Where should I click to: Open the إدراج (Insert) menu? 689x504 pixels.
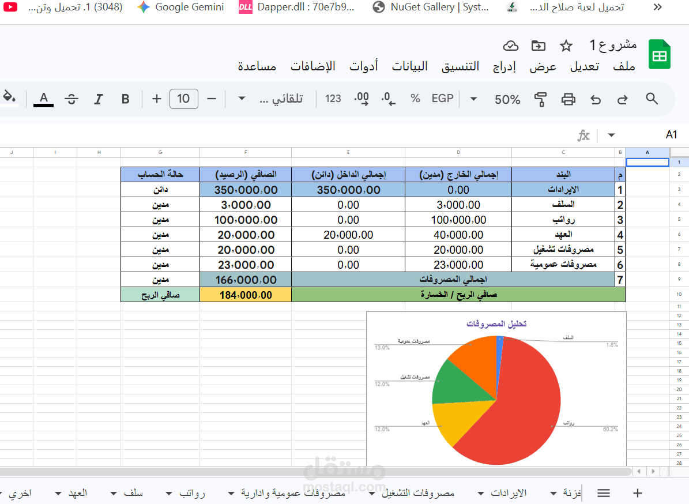coord(504,66)
